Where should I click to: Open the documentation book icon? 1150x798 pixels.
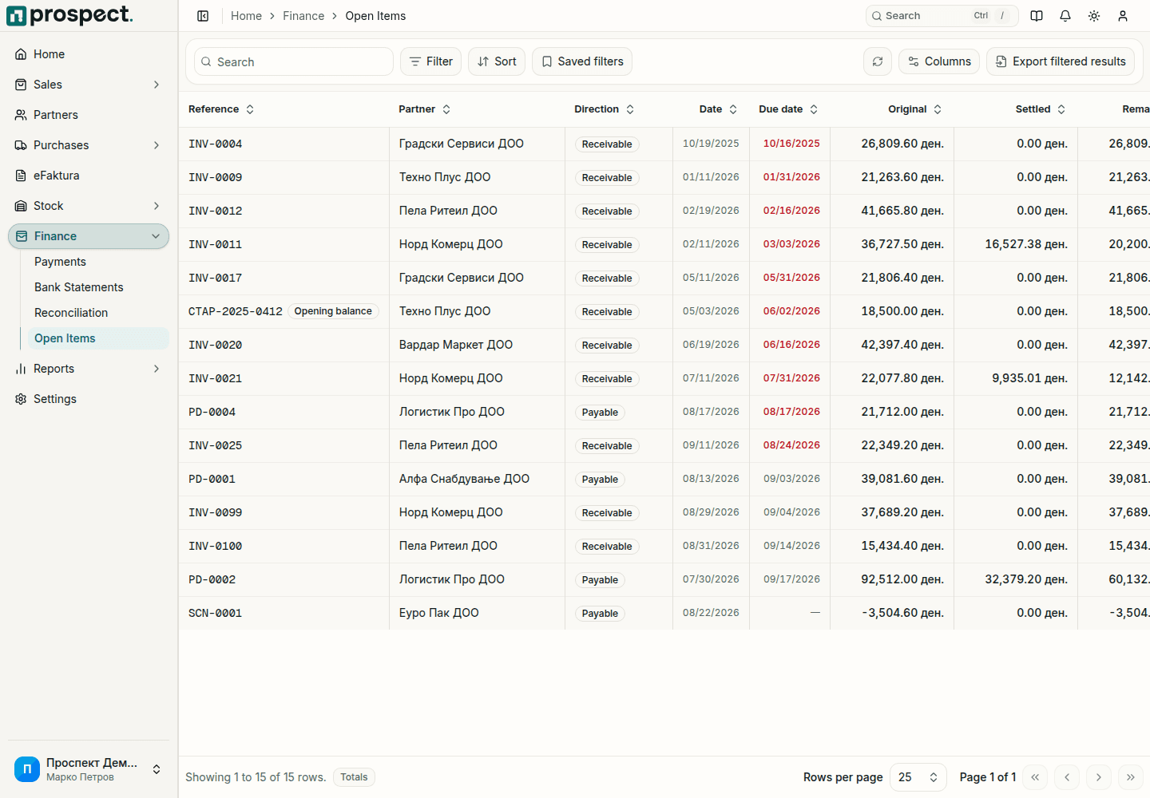[1037, 16]
